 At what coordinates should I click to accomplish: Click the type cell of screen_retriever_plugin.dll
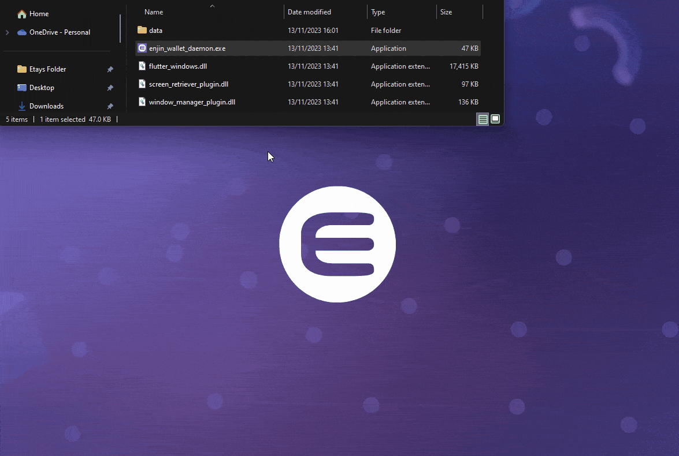(x=400, y=84)
